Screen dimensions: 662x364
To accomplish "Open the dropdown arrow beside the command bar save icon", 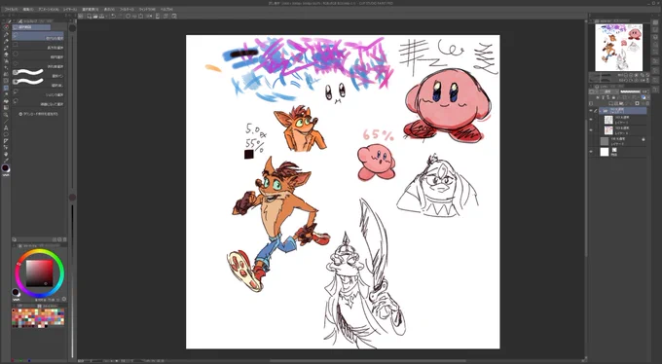I will 107,16.
